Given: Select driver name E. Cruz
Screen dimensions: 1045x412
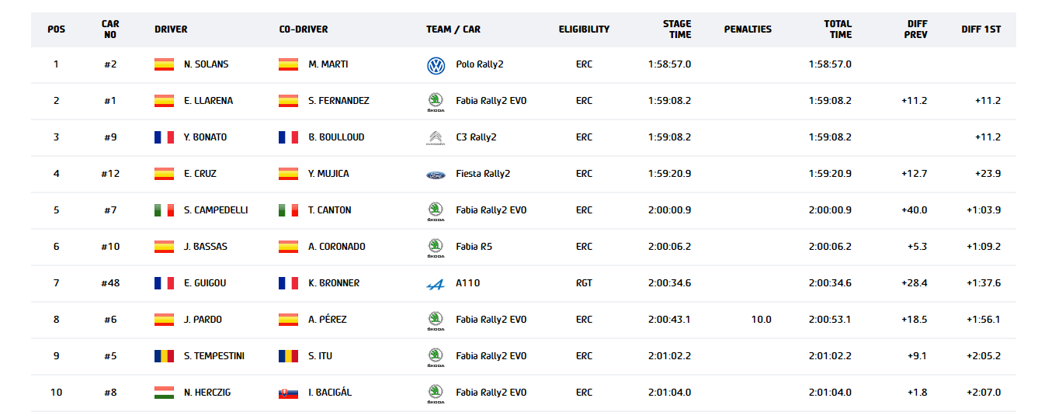Looking at the screenshot, I should (200, 174).
